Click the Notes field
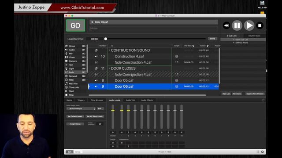The width and height of the screenshot is (282, 158). pyautogui.click(x=154, y=28)
